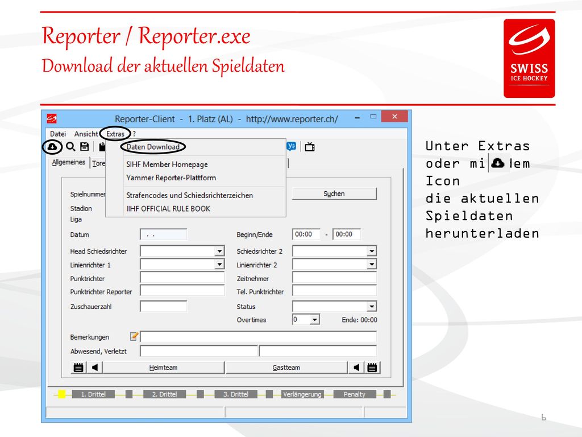Click the speaker icon next to Heimteam
This screenshot has height=437, width=582.
tap(95, 368)
